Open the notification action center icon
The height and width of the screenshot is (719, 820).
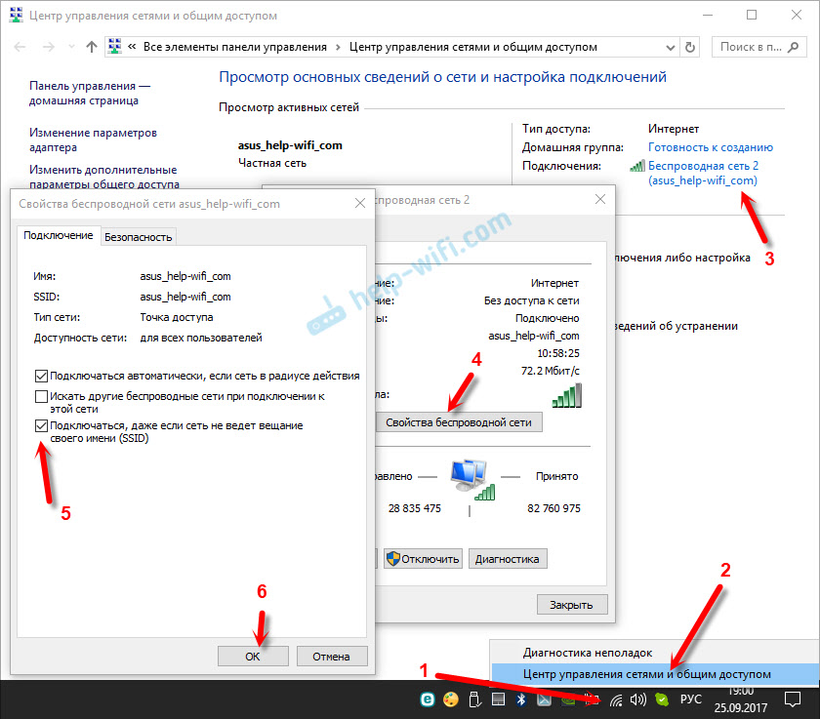click(793, 699)
